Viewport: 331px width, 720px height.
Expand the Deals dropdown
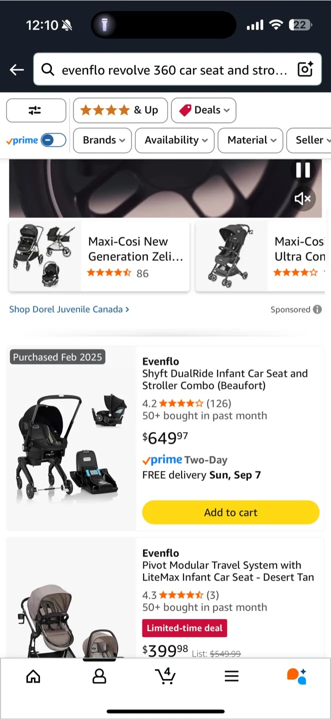pos(203,110)
